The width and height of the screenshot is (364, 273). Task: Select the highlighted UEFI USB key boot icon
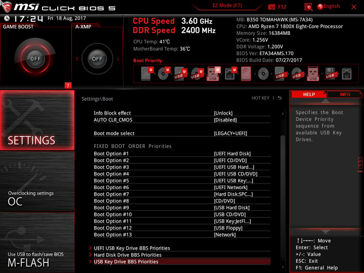pyautogui.click(x=213, y=74)
